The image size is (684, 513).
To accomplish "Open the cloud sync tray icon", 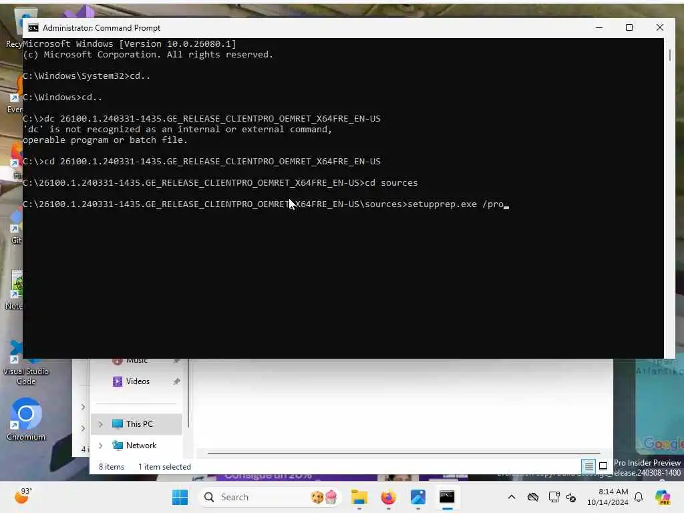I will (x=532, y=497).
